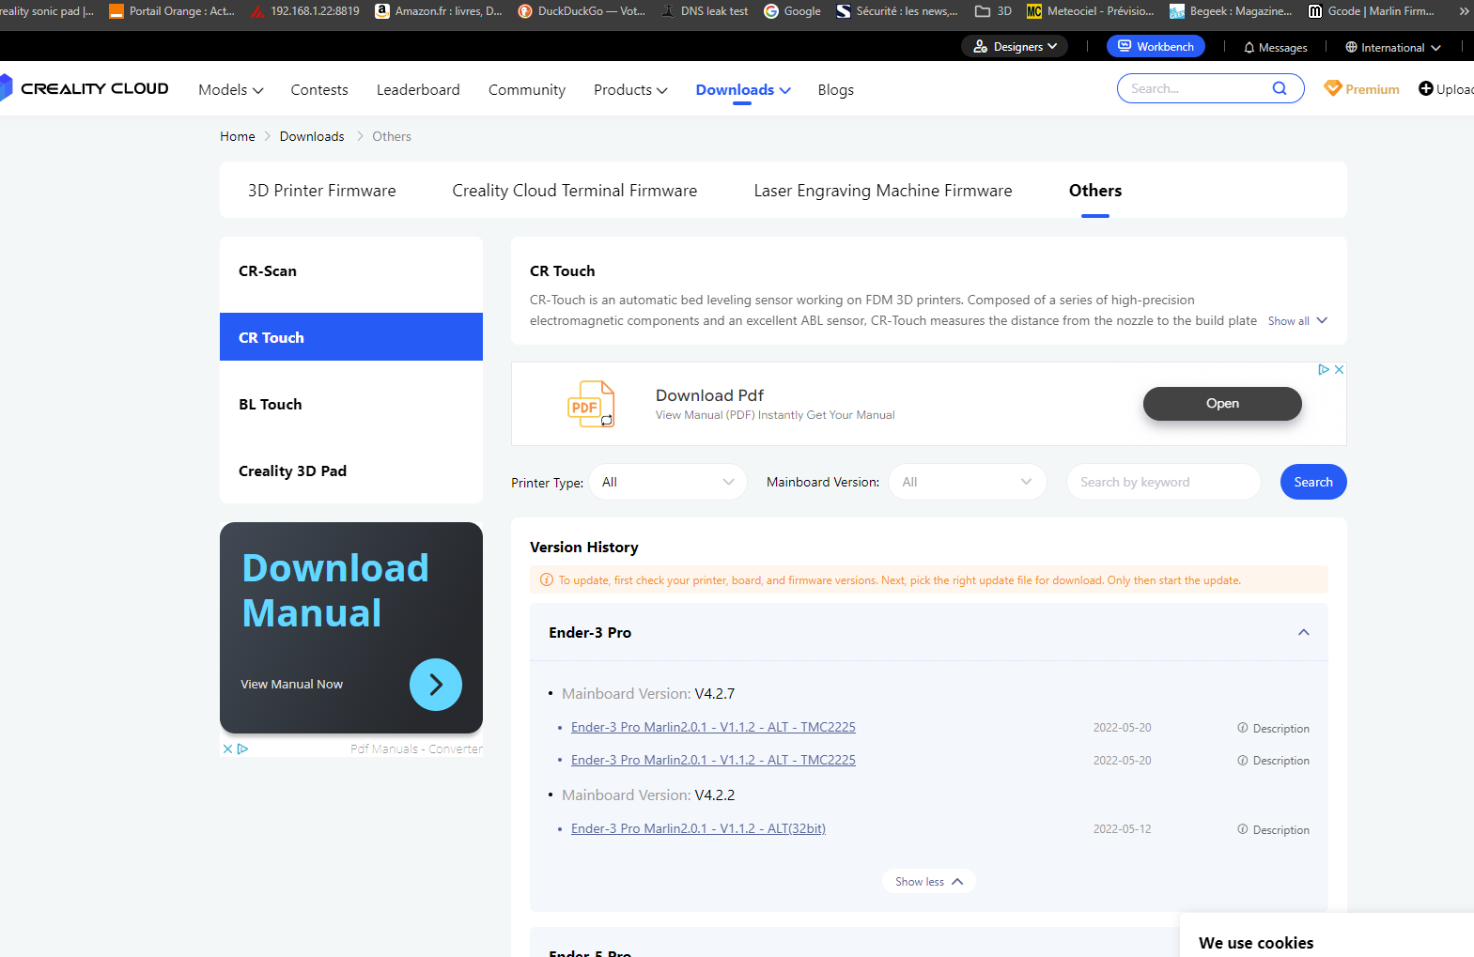Expand the Products menu

[630, 89]
